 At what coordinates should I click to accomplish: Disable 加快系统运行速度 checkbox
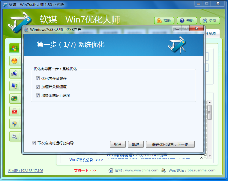pyautogui.click(x=37, y=95)
